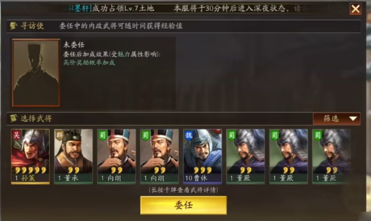Viewport: 371px width, 221px height.
Task: Click the 蜀 badge on first 董厥 card
Action: coord(232,135)
